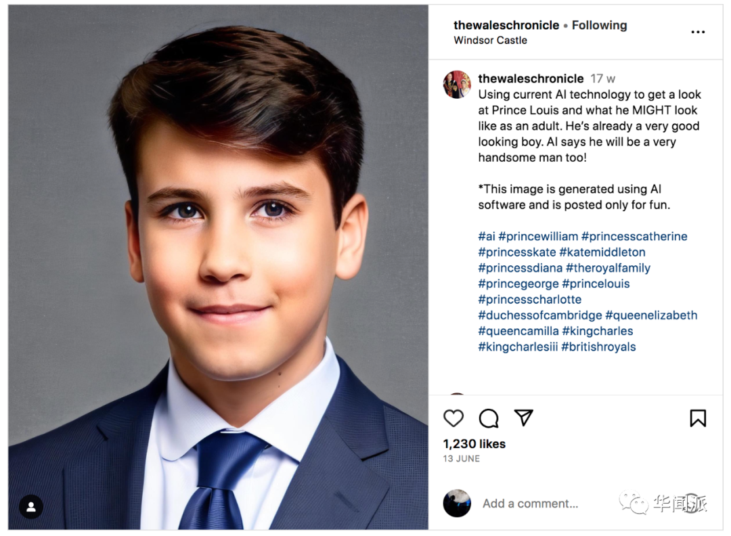
Task: Show tagged people icon on the photo
Action: 31,506
